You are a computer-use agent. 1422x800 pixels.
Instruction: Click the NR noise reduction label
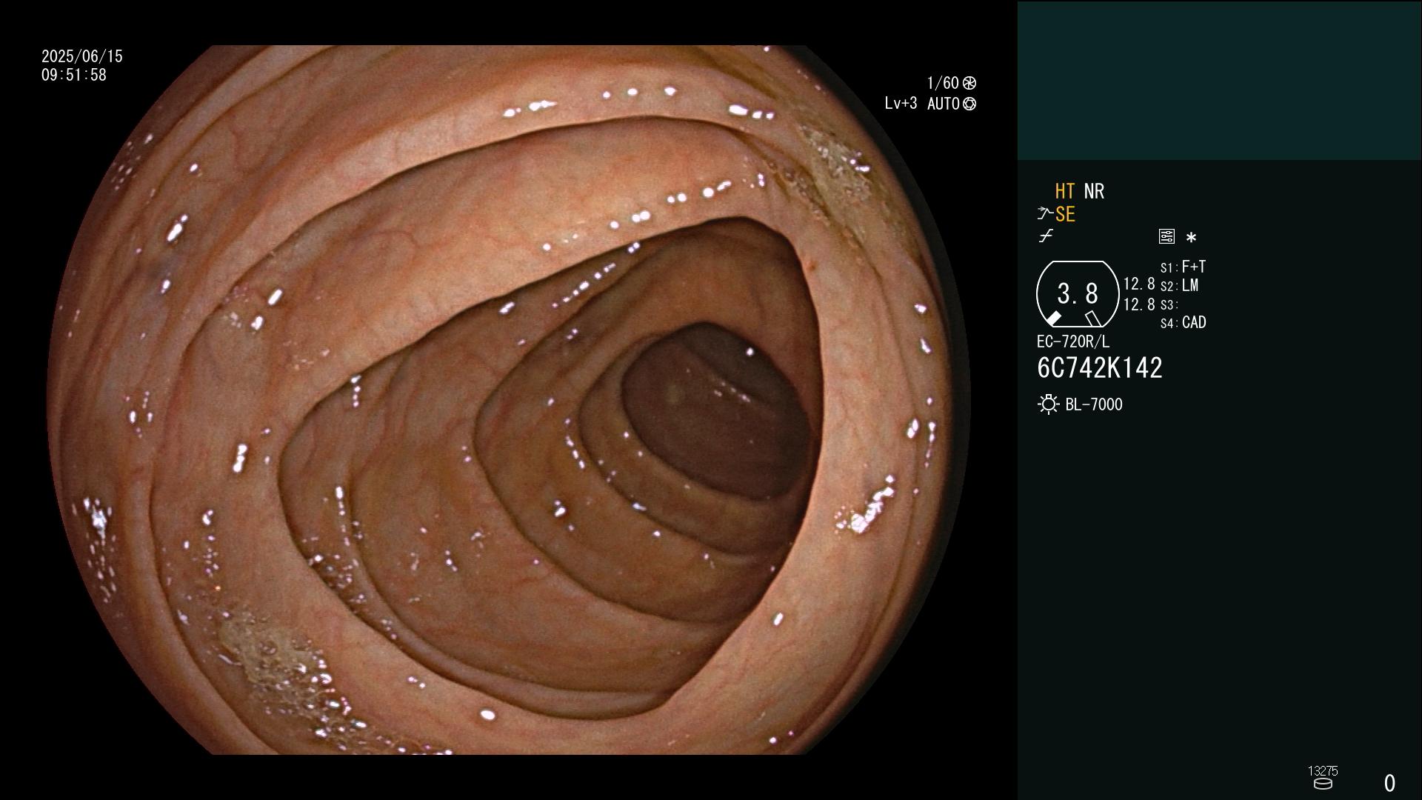pyautogui.click(x=1094, y=191)
